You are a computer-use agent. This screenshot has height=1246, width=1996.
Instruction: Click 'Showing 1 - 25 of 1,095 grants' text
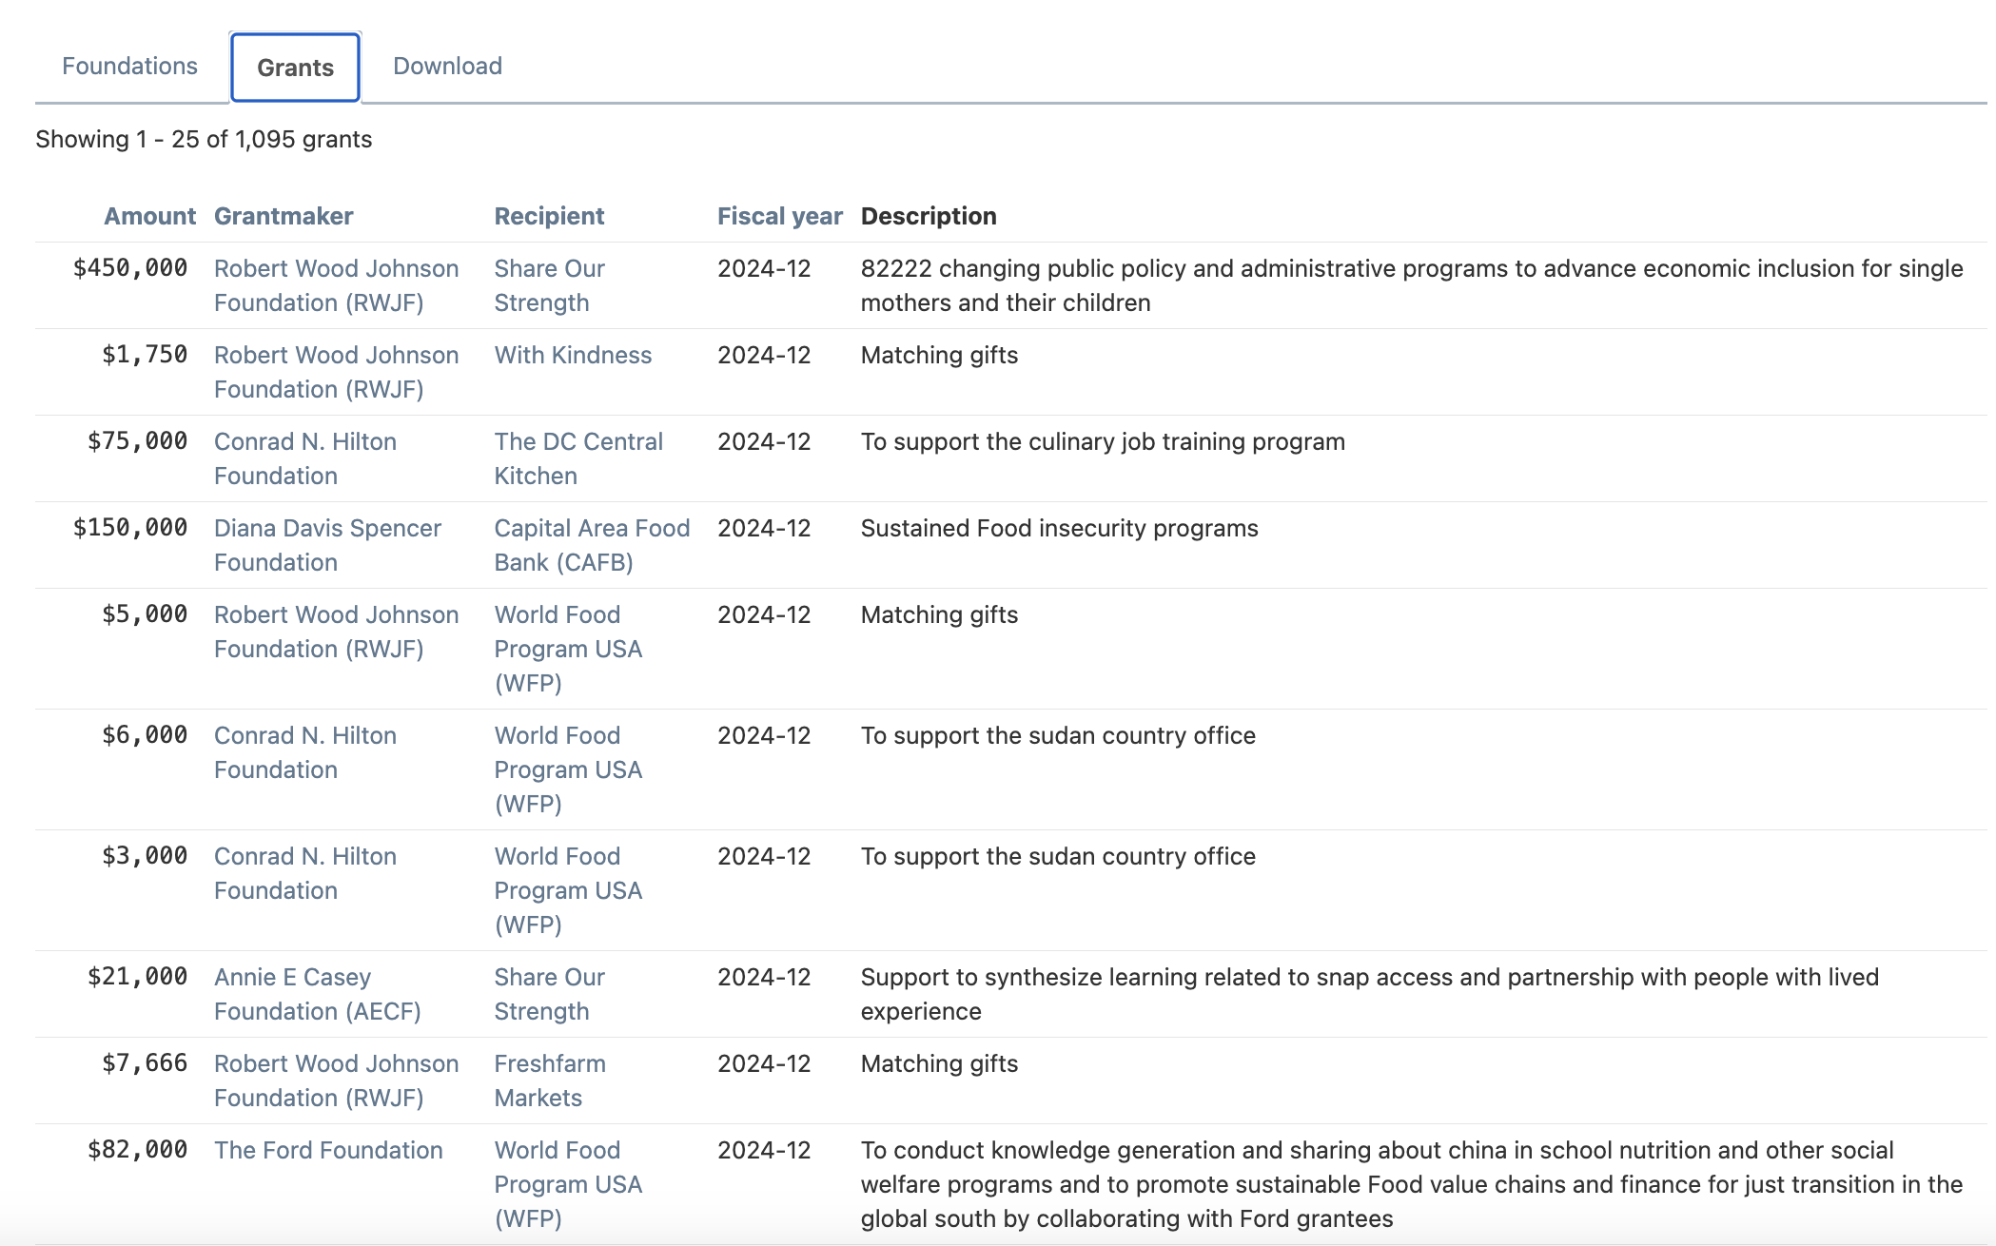pyautogui.click(x=204, y=139)
